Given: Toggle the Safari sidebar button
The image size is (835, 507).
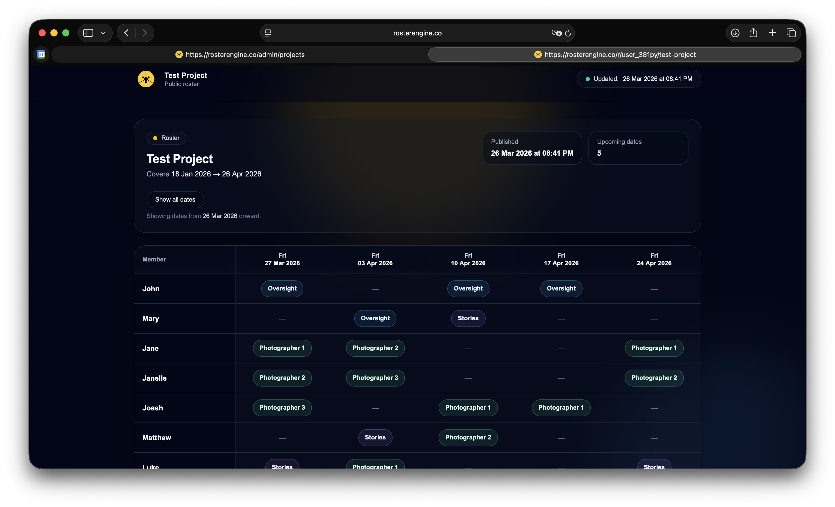Looking at the screenshot, I should pos(88,33).
